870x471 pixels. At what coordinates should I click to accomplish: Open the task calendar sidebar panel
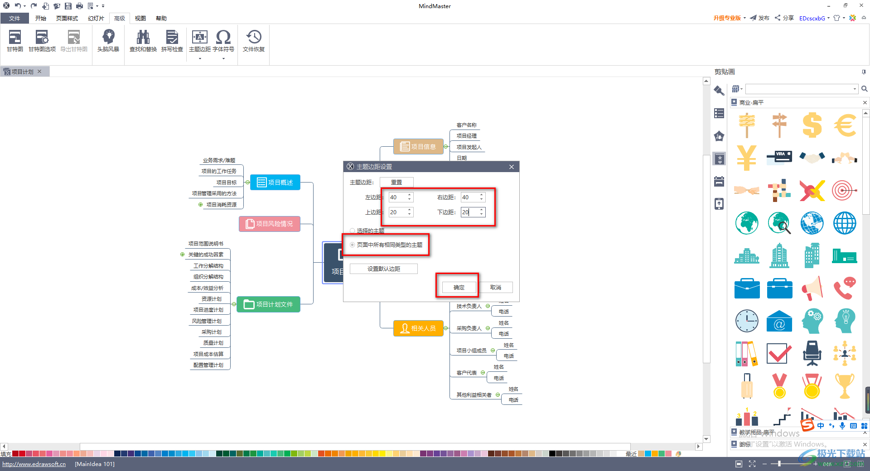[719, 181]
